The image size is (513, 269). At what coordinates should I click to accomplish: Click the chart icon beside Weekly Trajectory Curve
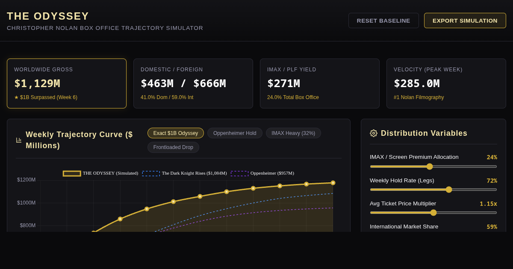tap(19, 140)
